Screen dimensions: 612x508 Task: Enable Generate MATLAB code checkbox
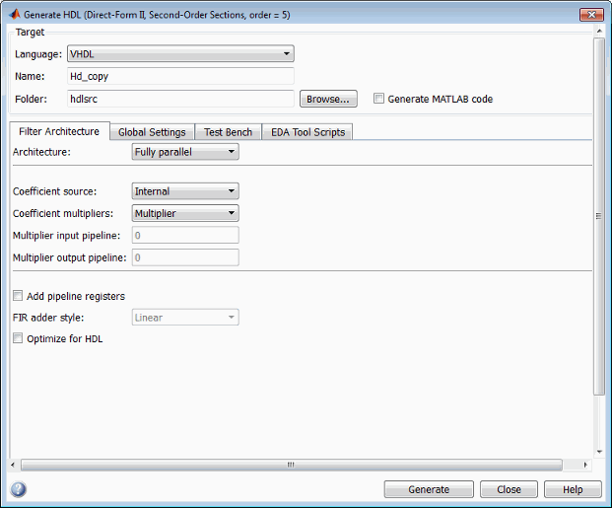click(x=378, y=99)
